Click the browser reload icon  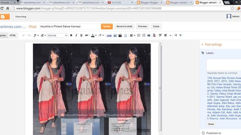[x=2, y=8]
